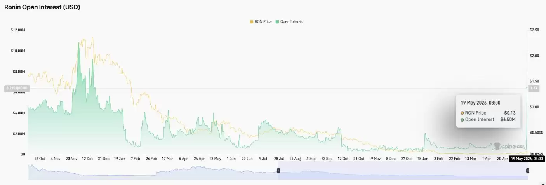Viewport: 546px width, 185px height.
Task: Click the 23 Sep date label
Action: (327, 159)
